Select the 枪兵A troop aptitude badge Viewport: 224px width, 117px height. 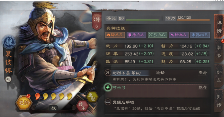point(179,35)
